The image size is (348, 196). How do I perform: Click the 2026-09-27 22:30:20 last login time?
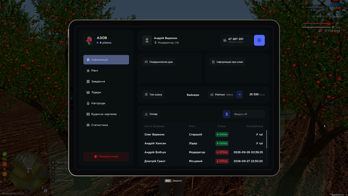click(248, 161)
